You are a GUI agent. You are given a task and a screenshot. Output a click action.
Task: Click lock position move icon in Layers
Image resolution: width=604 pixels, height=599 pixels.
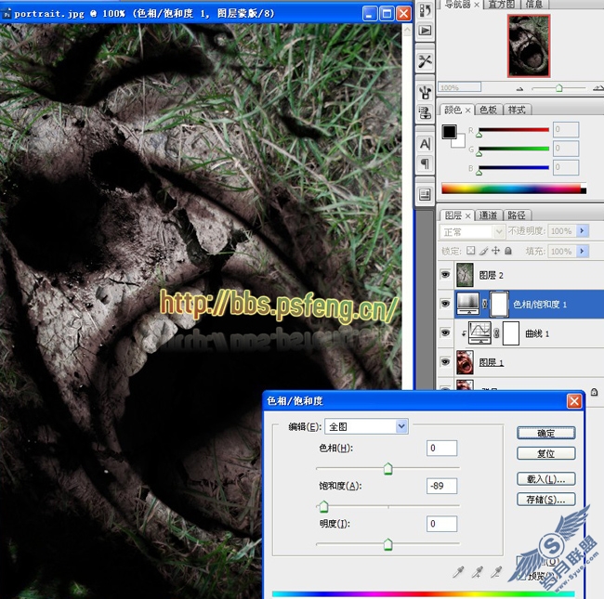(x=496, y=251)
